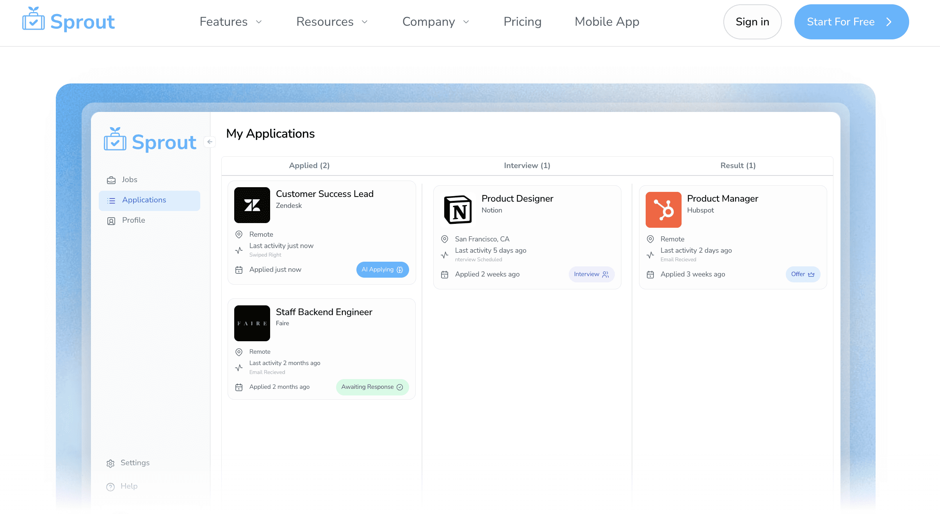Click the Settings gear icon
The height and width of the screenshot is (514, 940).
[x=110, y=463]
